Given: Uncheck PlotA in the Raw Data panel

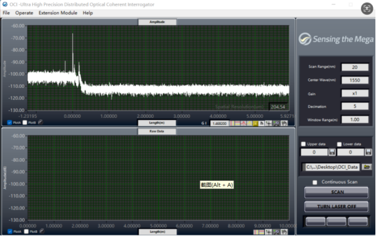Looking at the screenshot, I should tap(10, 232).
